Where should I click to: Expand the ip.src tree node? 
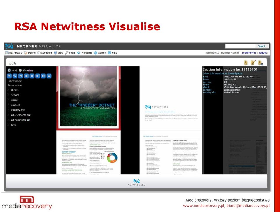8,90
